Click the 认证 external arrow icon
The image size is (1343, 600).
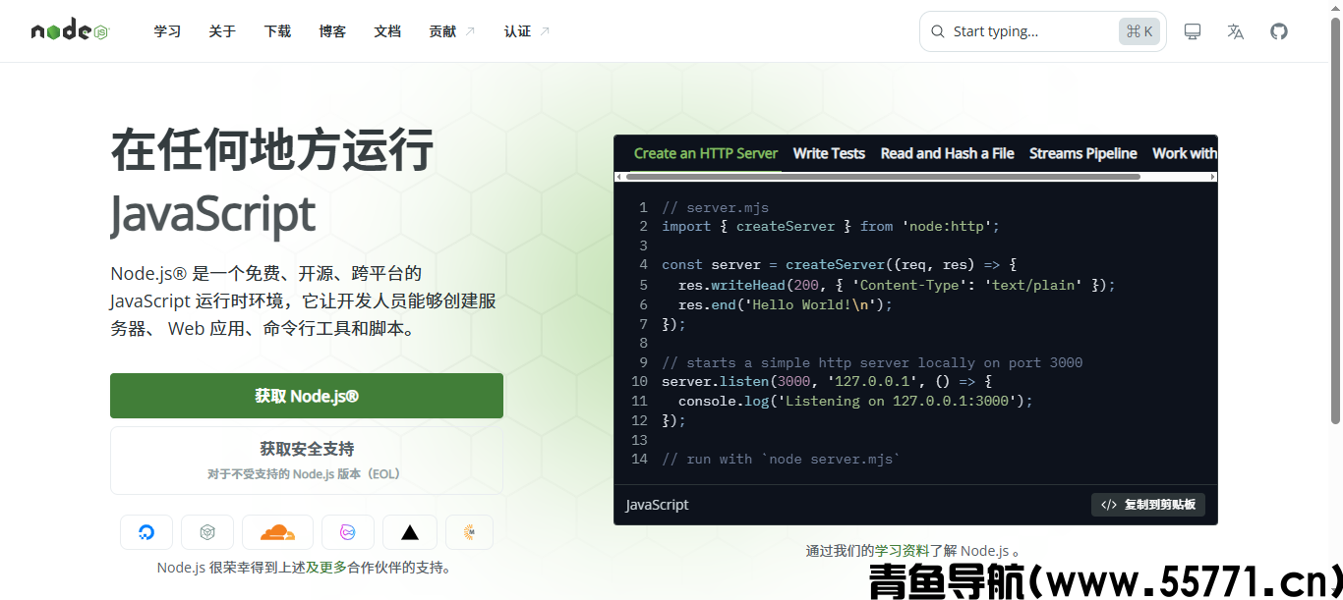point(545,31)
